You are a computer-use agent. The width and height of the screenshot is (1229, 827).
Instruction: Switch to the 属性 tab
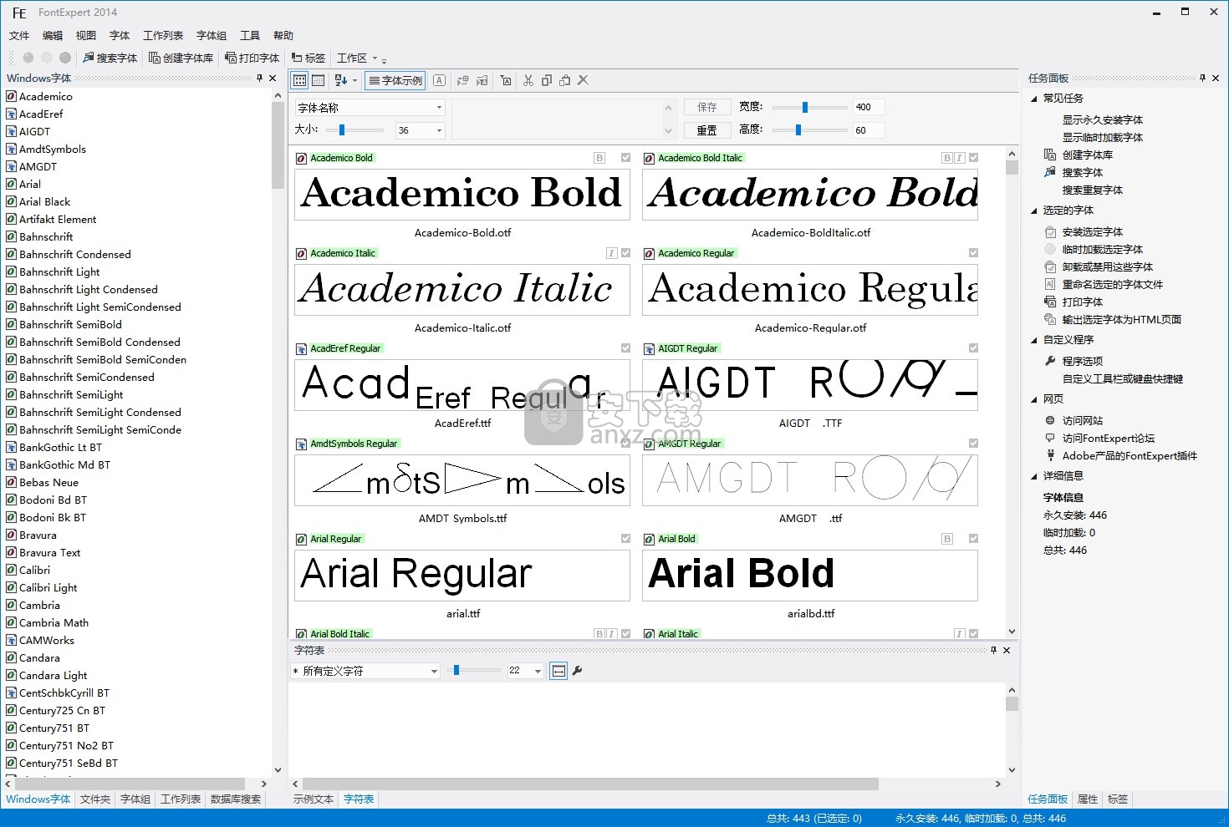[1088, 799]
